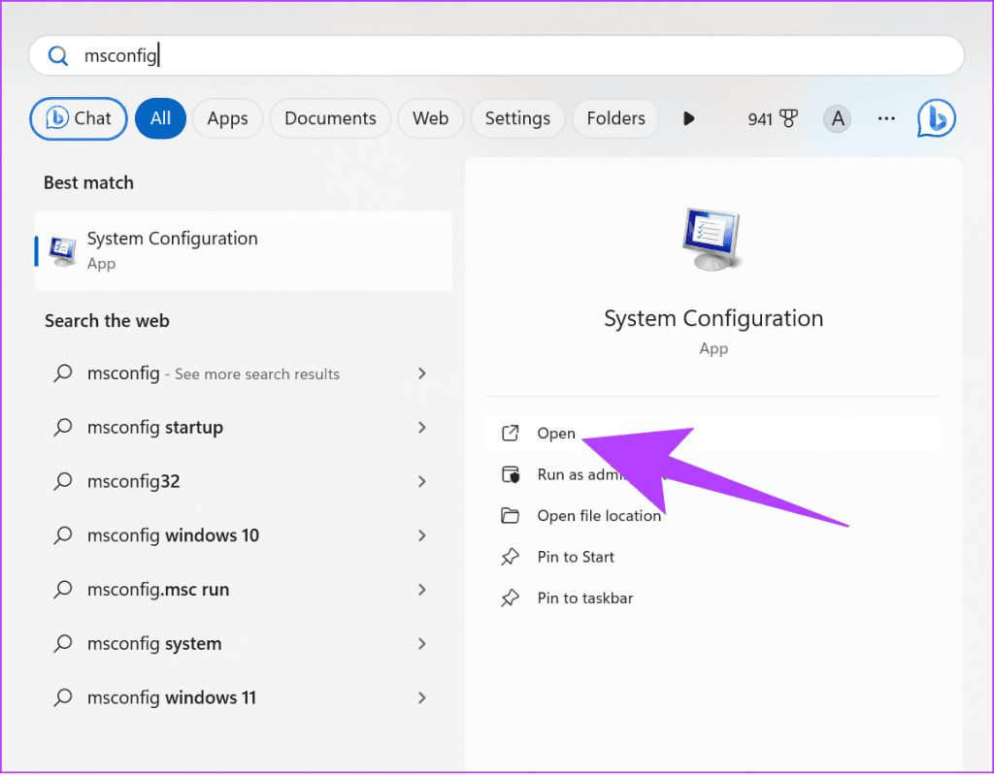The height and width of the screenshot is (775, 994).
Task: Click Pin to taskbar
Action: 584,597
